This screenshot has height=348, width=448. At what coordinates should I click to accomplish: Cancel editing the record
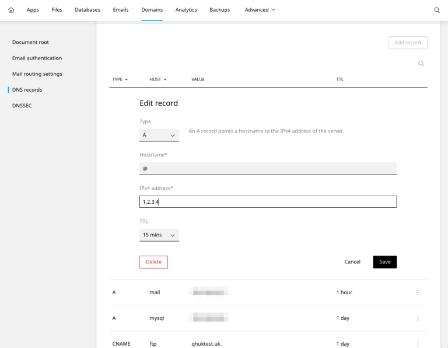point(352,262)
